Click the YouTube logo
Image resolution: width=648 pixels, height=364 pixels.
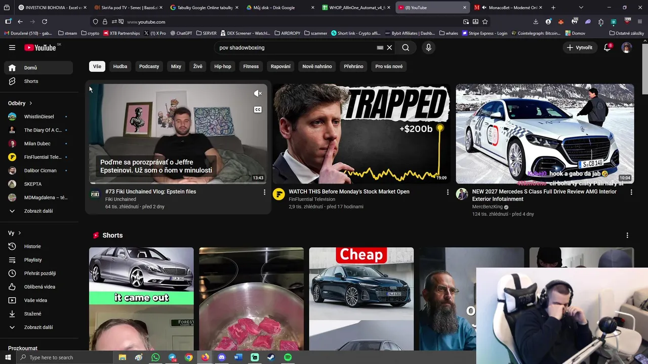click(x=40, y=48)
